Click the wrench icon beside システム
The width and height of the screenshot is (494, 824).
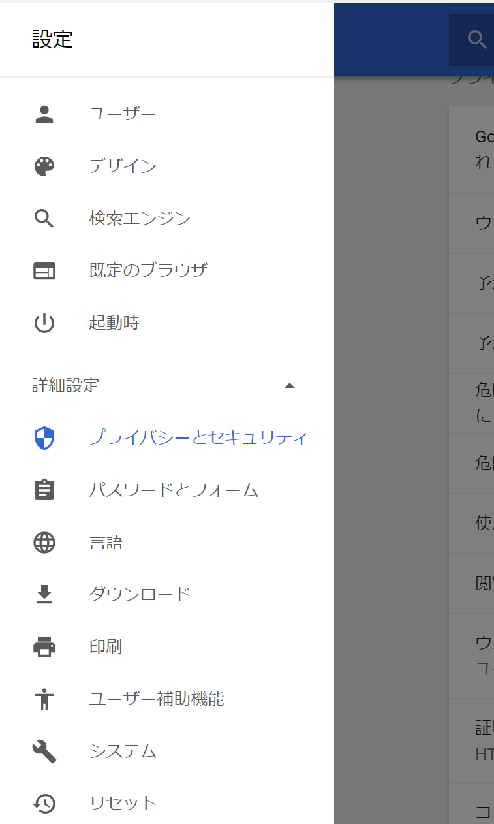44,752
